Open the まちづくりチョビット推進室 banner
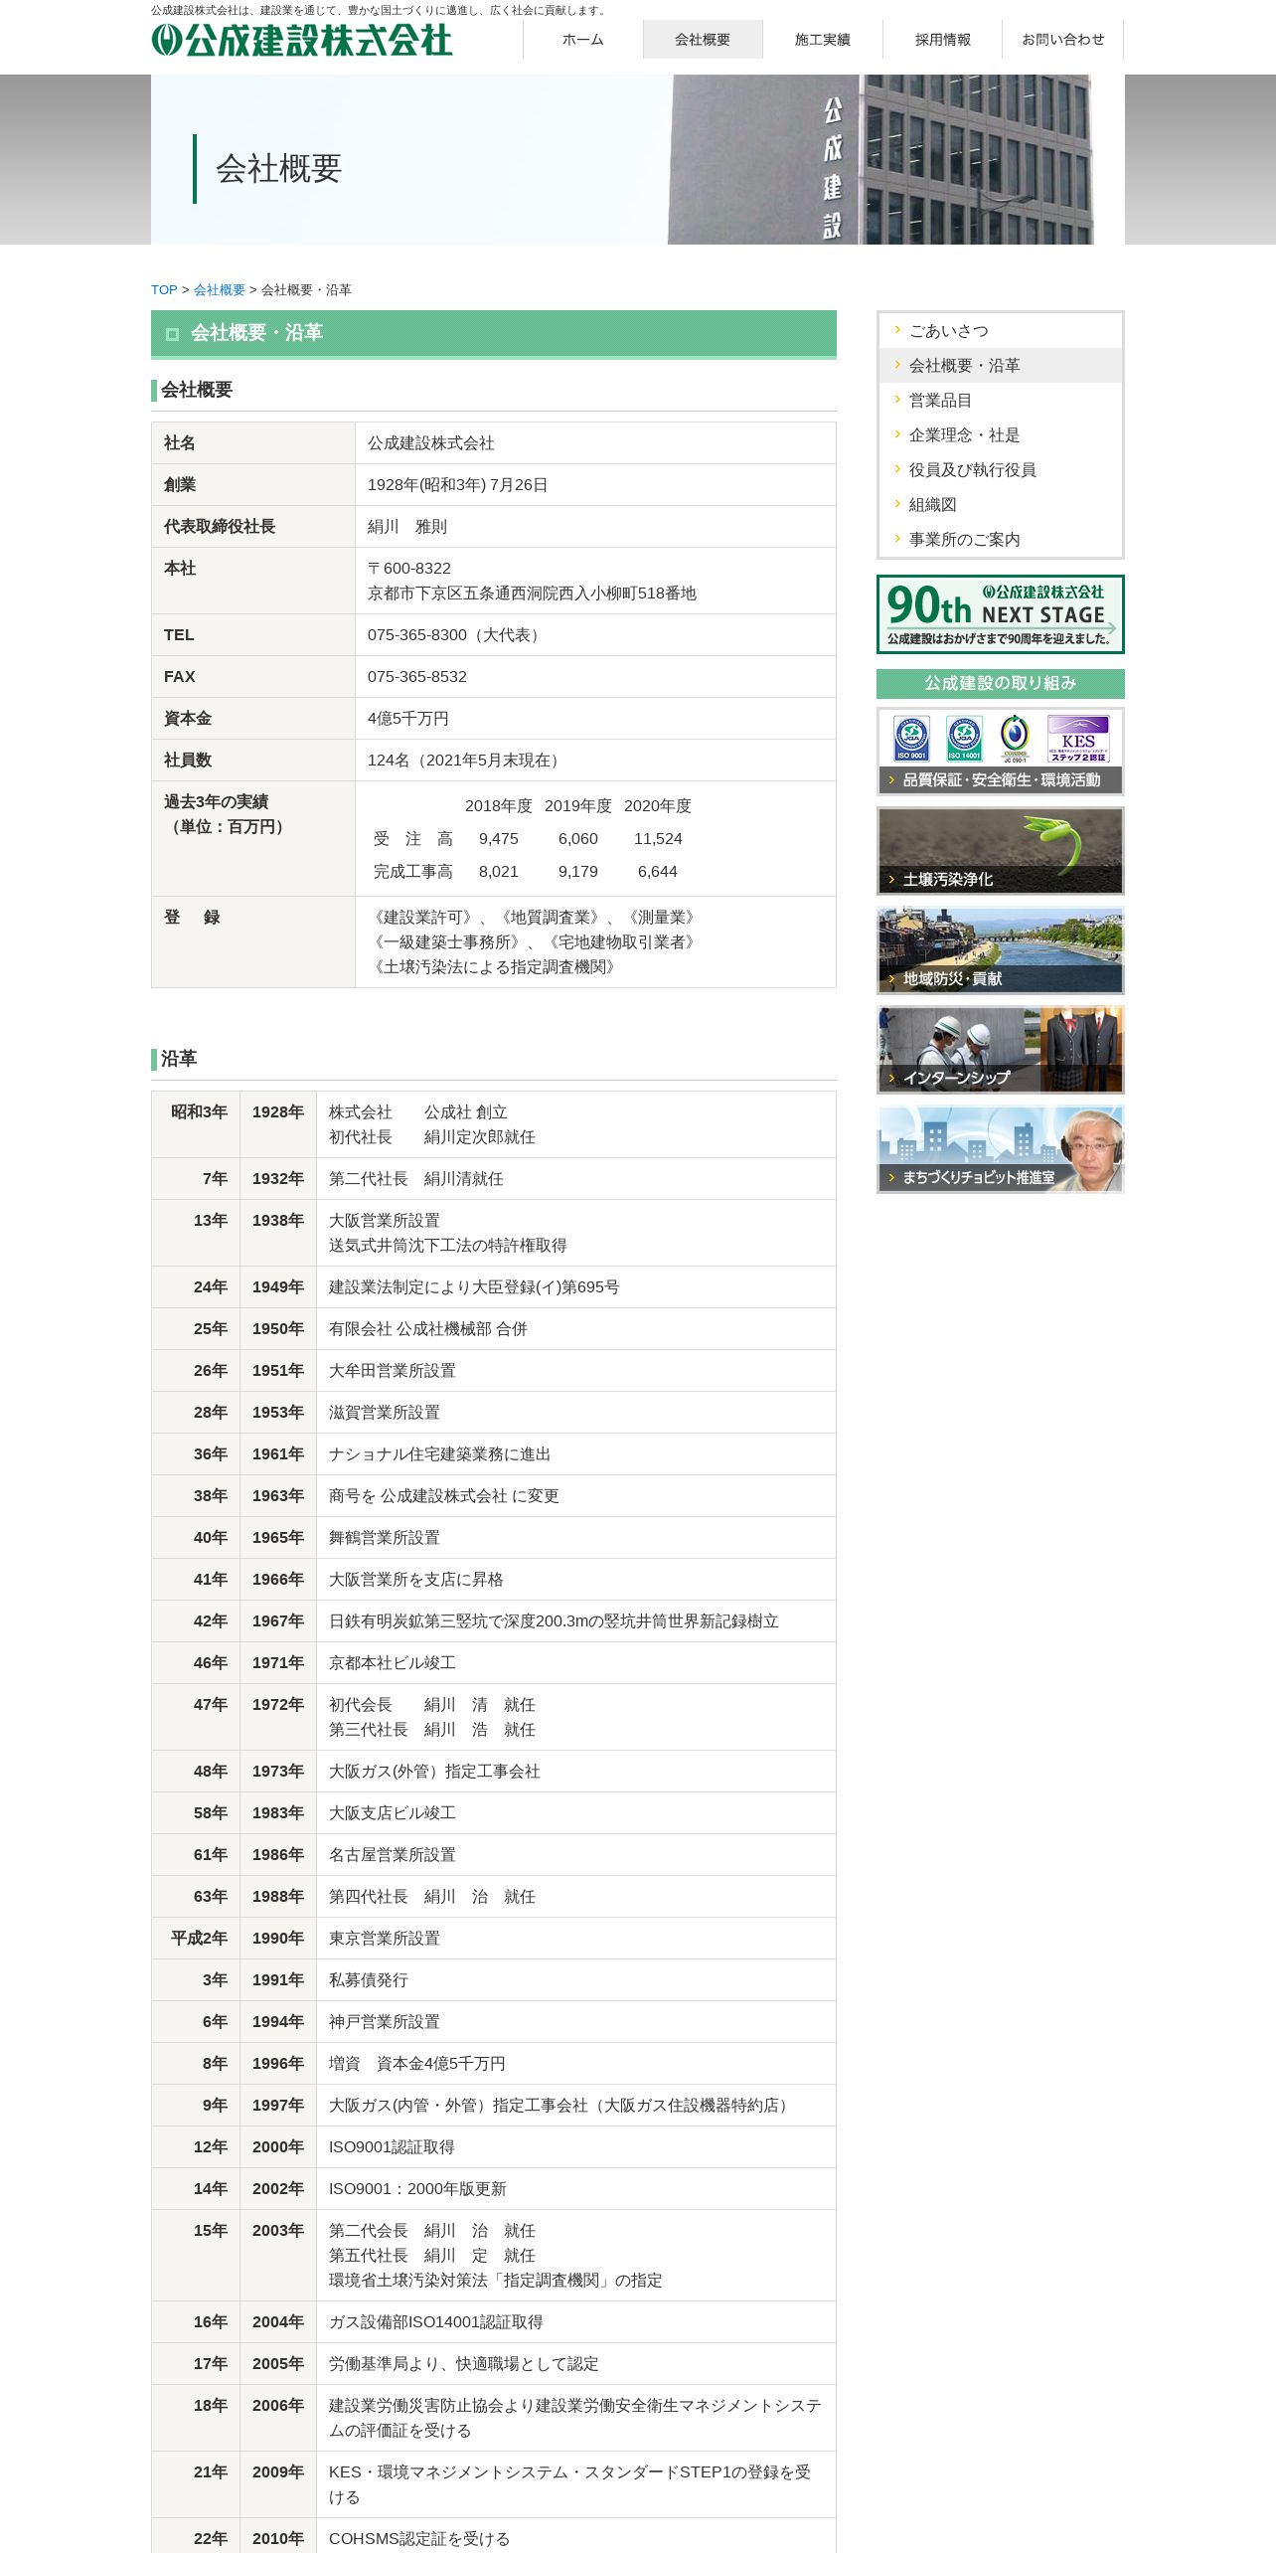The height and width of the screenshot is (2553, 1276). coord(1001,1149)
